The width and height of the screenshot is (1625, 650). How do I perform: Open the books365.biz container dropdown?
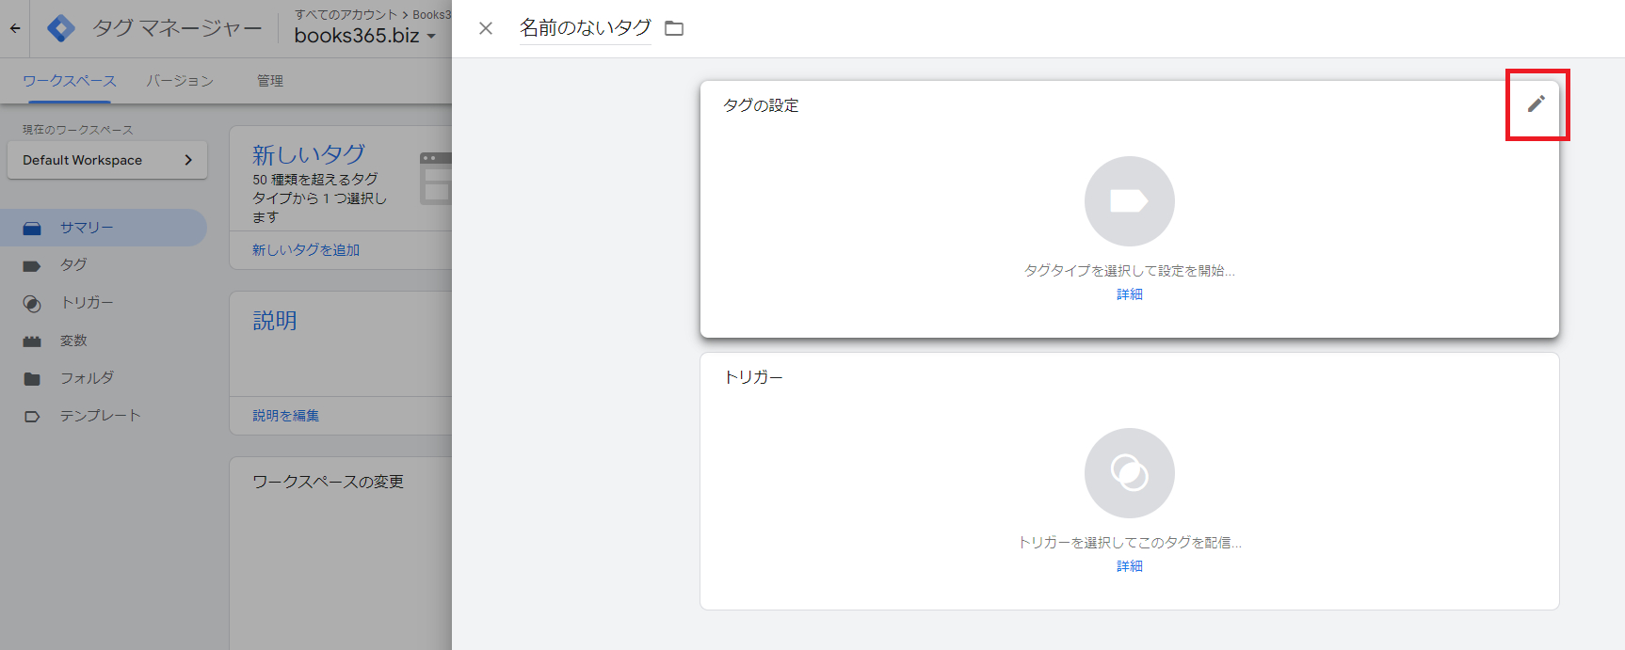pos(364,36)
